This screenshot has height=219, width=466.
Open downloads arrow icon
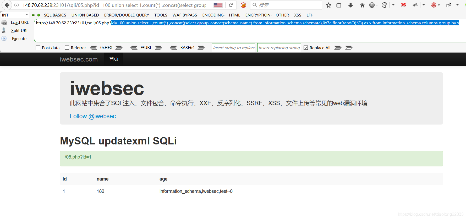[350, 5]
